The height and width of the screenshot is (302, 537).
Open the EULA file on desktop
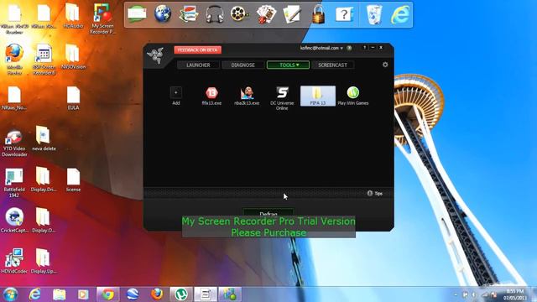click(73, 98)
